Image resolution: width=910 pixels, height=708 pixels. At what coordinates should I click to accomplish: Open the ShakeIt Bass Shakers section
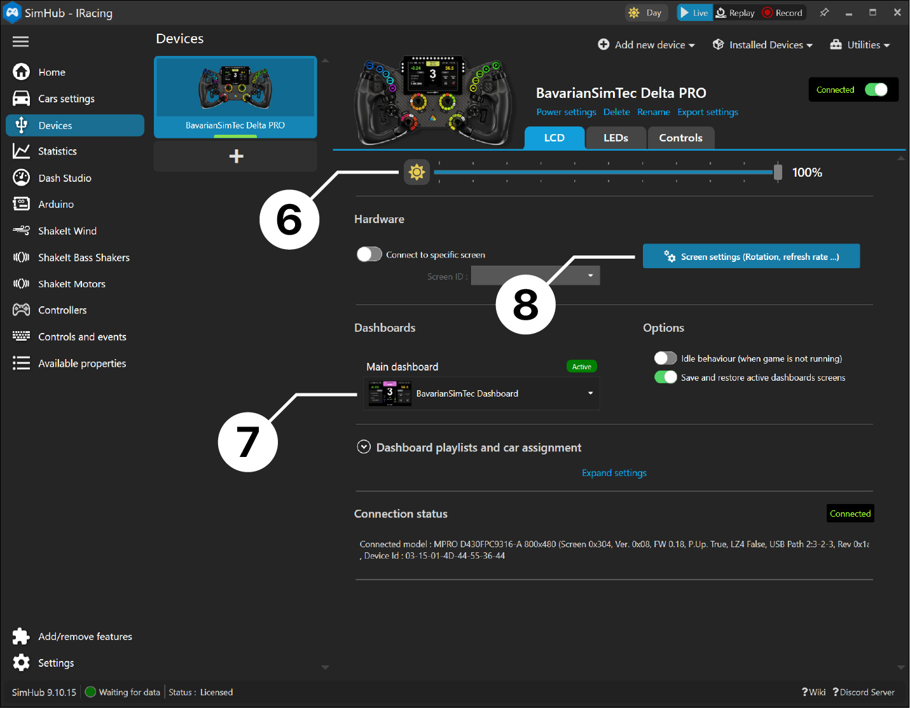[x=21, y=257]
